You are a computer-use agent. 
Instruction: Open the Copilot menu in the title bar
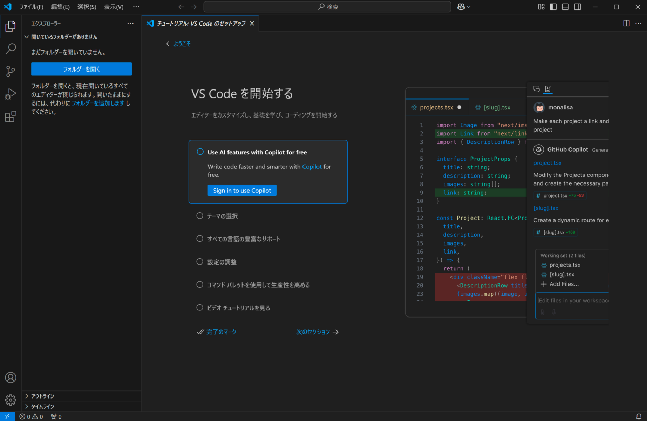[463, 6]
